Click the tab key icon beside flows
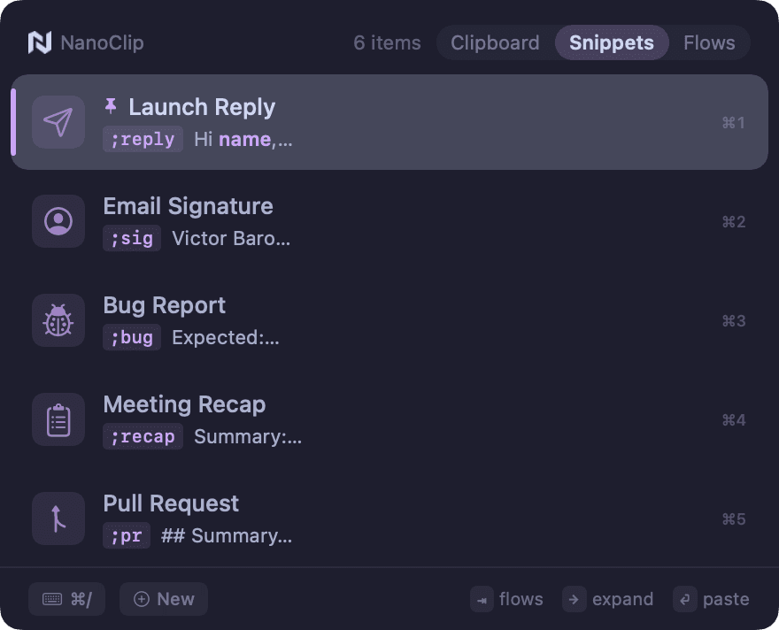The width and height of the screenshot is (779, 630). coord(482,600)
